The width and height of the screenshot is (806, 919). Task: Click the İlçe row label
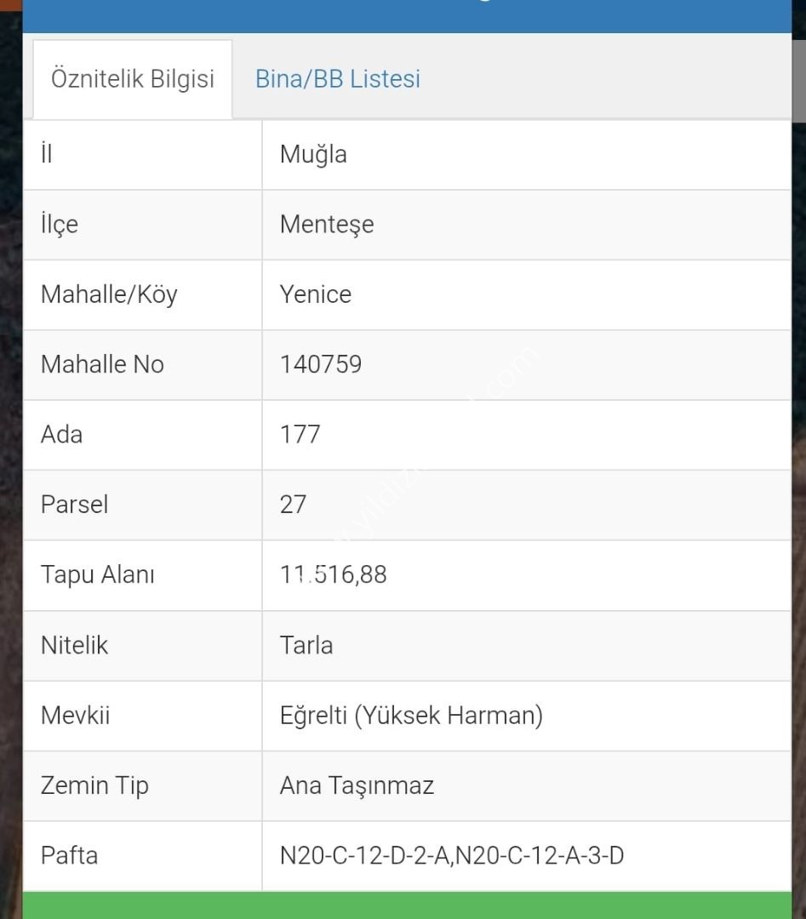[x=59, y=225]
